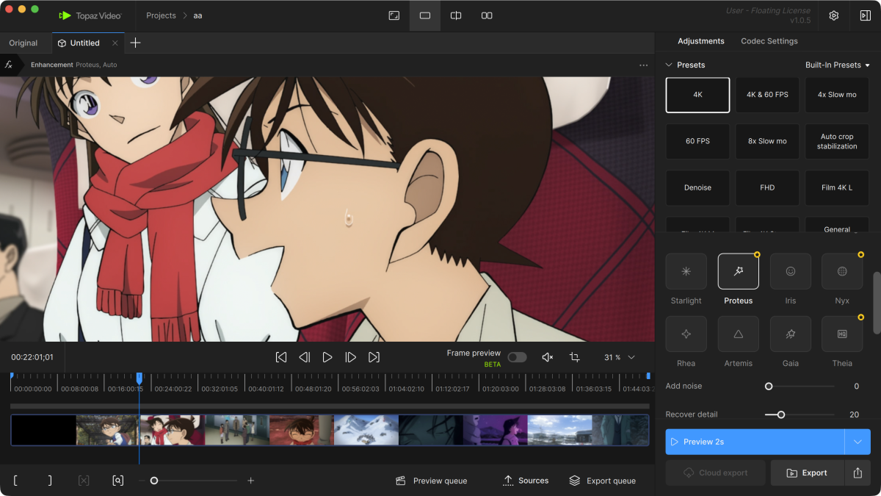Expand the zoom percentage dropdown
Screen dimensions: 881x496
tap(631, 357)
